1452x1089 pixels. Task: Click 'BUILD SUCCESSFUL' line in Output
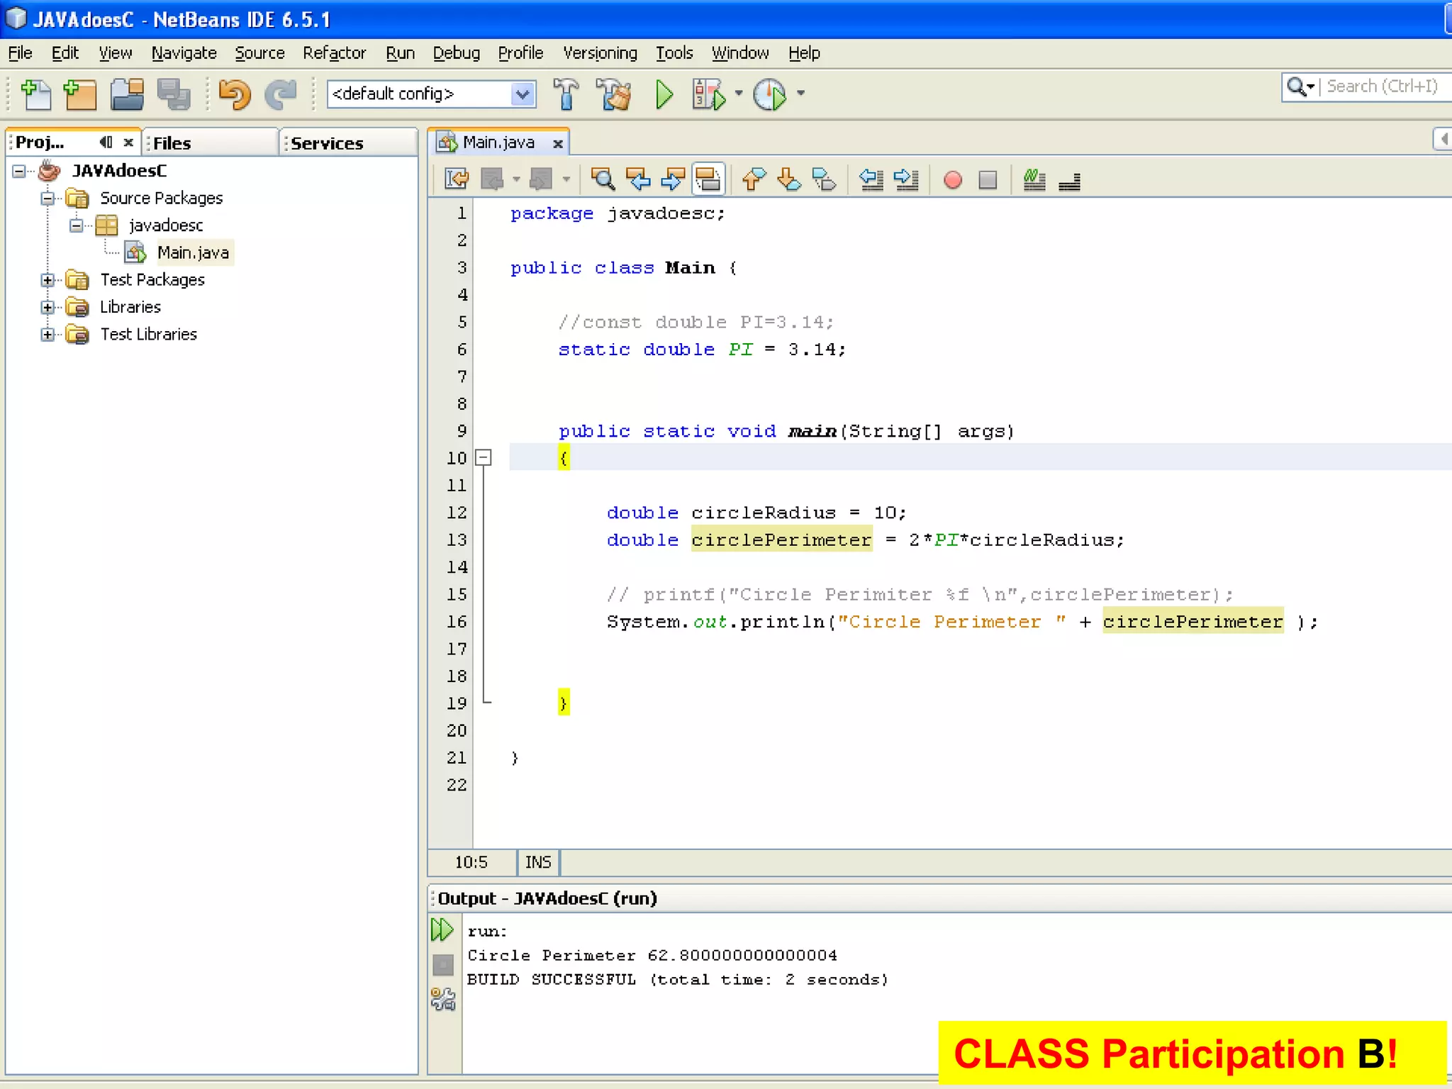tap(677, 979)
